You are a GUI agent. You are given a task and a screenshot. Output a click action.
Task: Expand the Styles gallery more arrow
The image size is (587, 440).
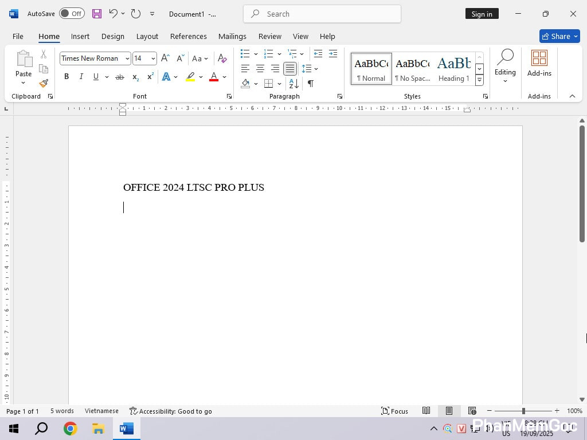[x=479, y=80]
